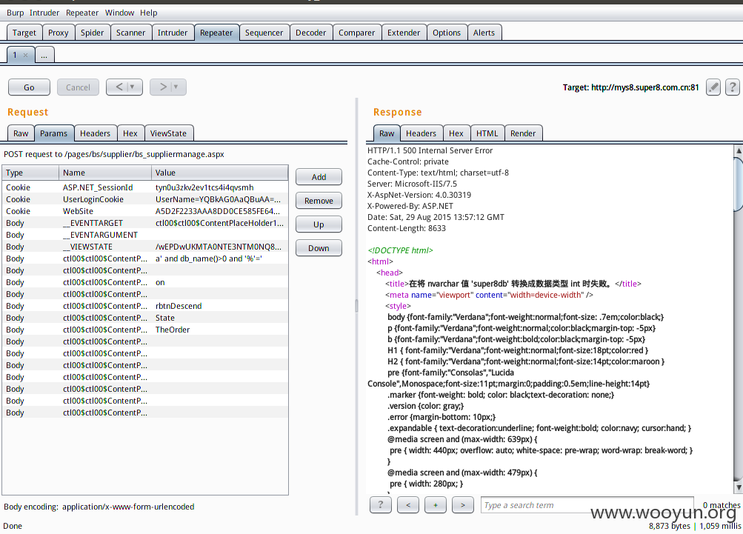743x534 pixels.
Task: Switch to the Scanner tab
Action: coord(131,33)
